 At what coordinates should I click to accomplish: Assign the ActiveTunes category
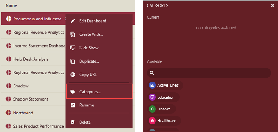point(165,86)
